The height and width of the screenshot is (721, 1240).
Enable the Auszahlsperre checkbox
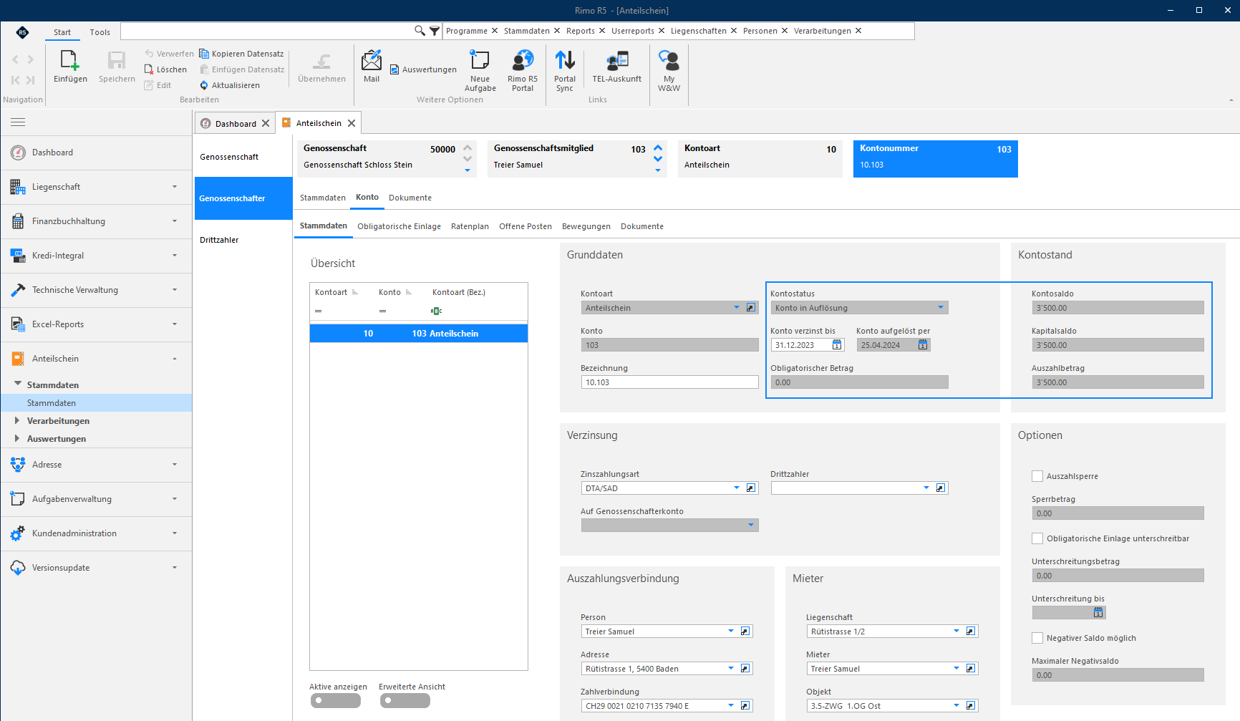(x=1037, y=476)
